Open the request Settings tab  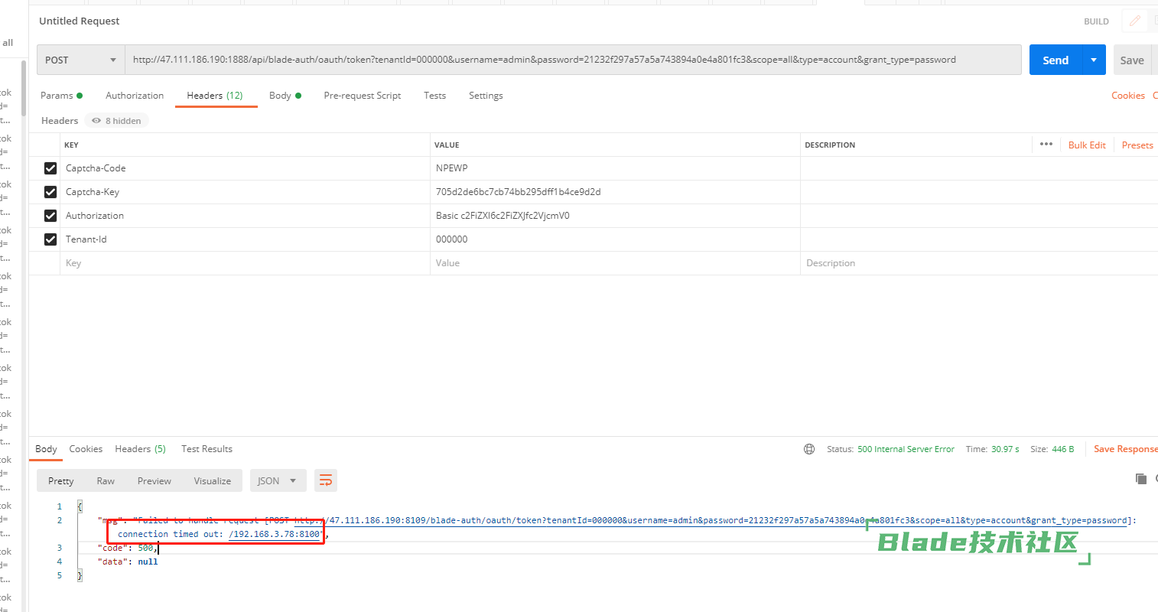pyautogui.click(x=486, y=96)
